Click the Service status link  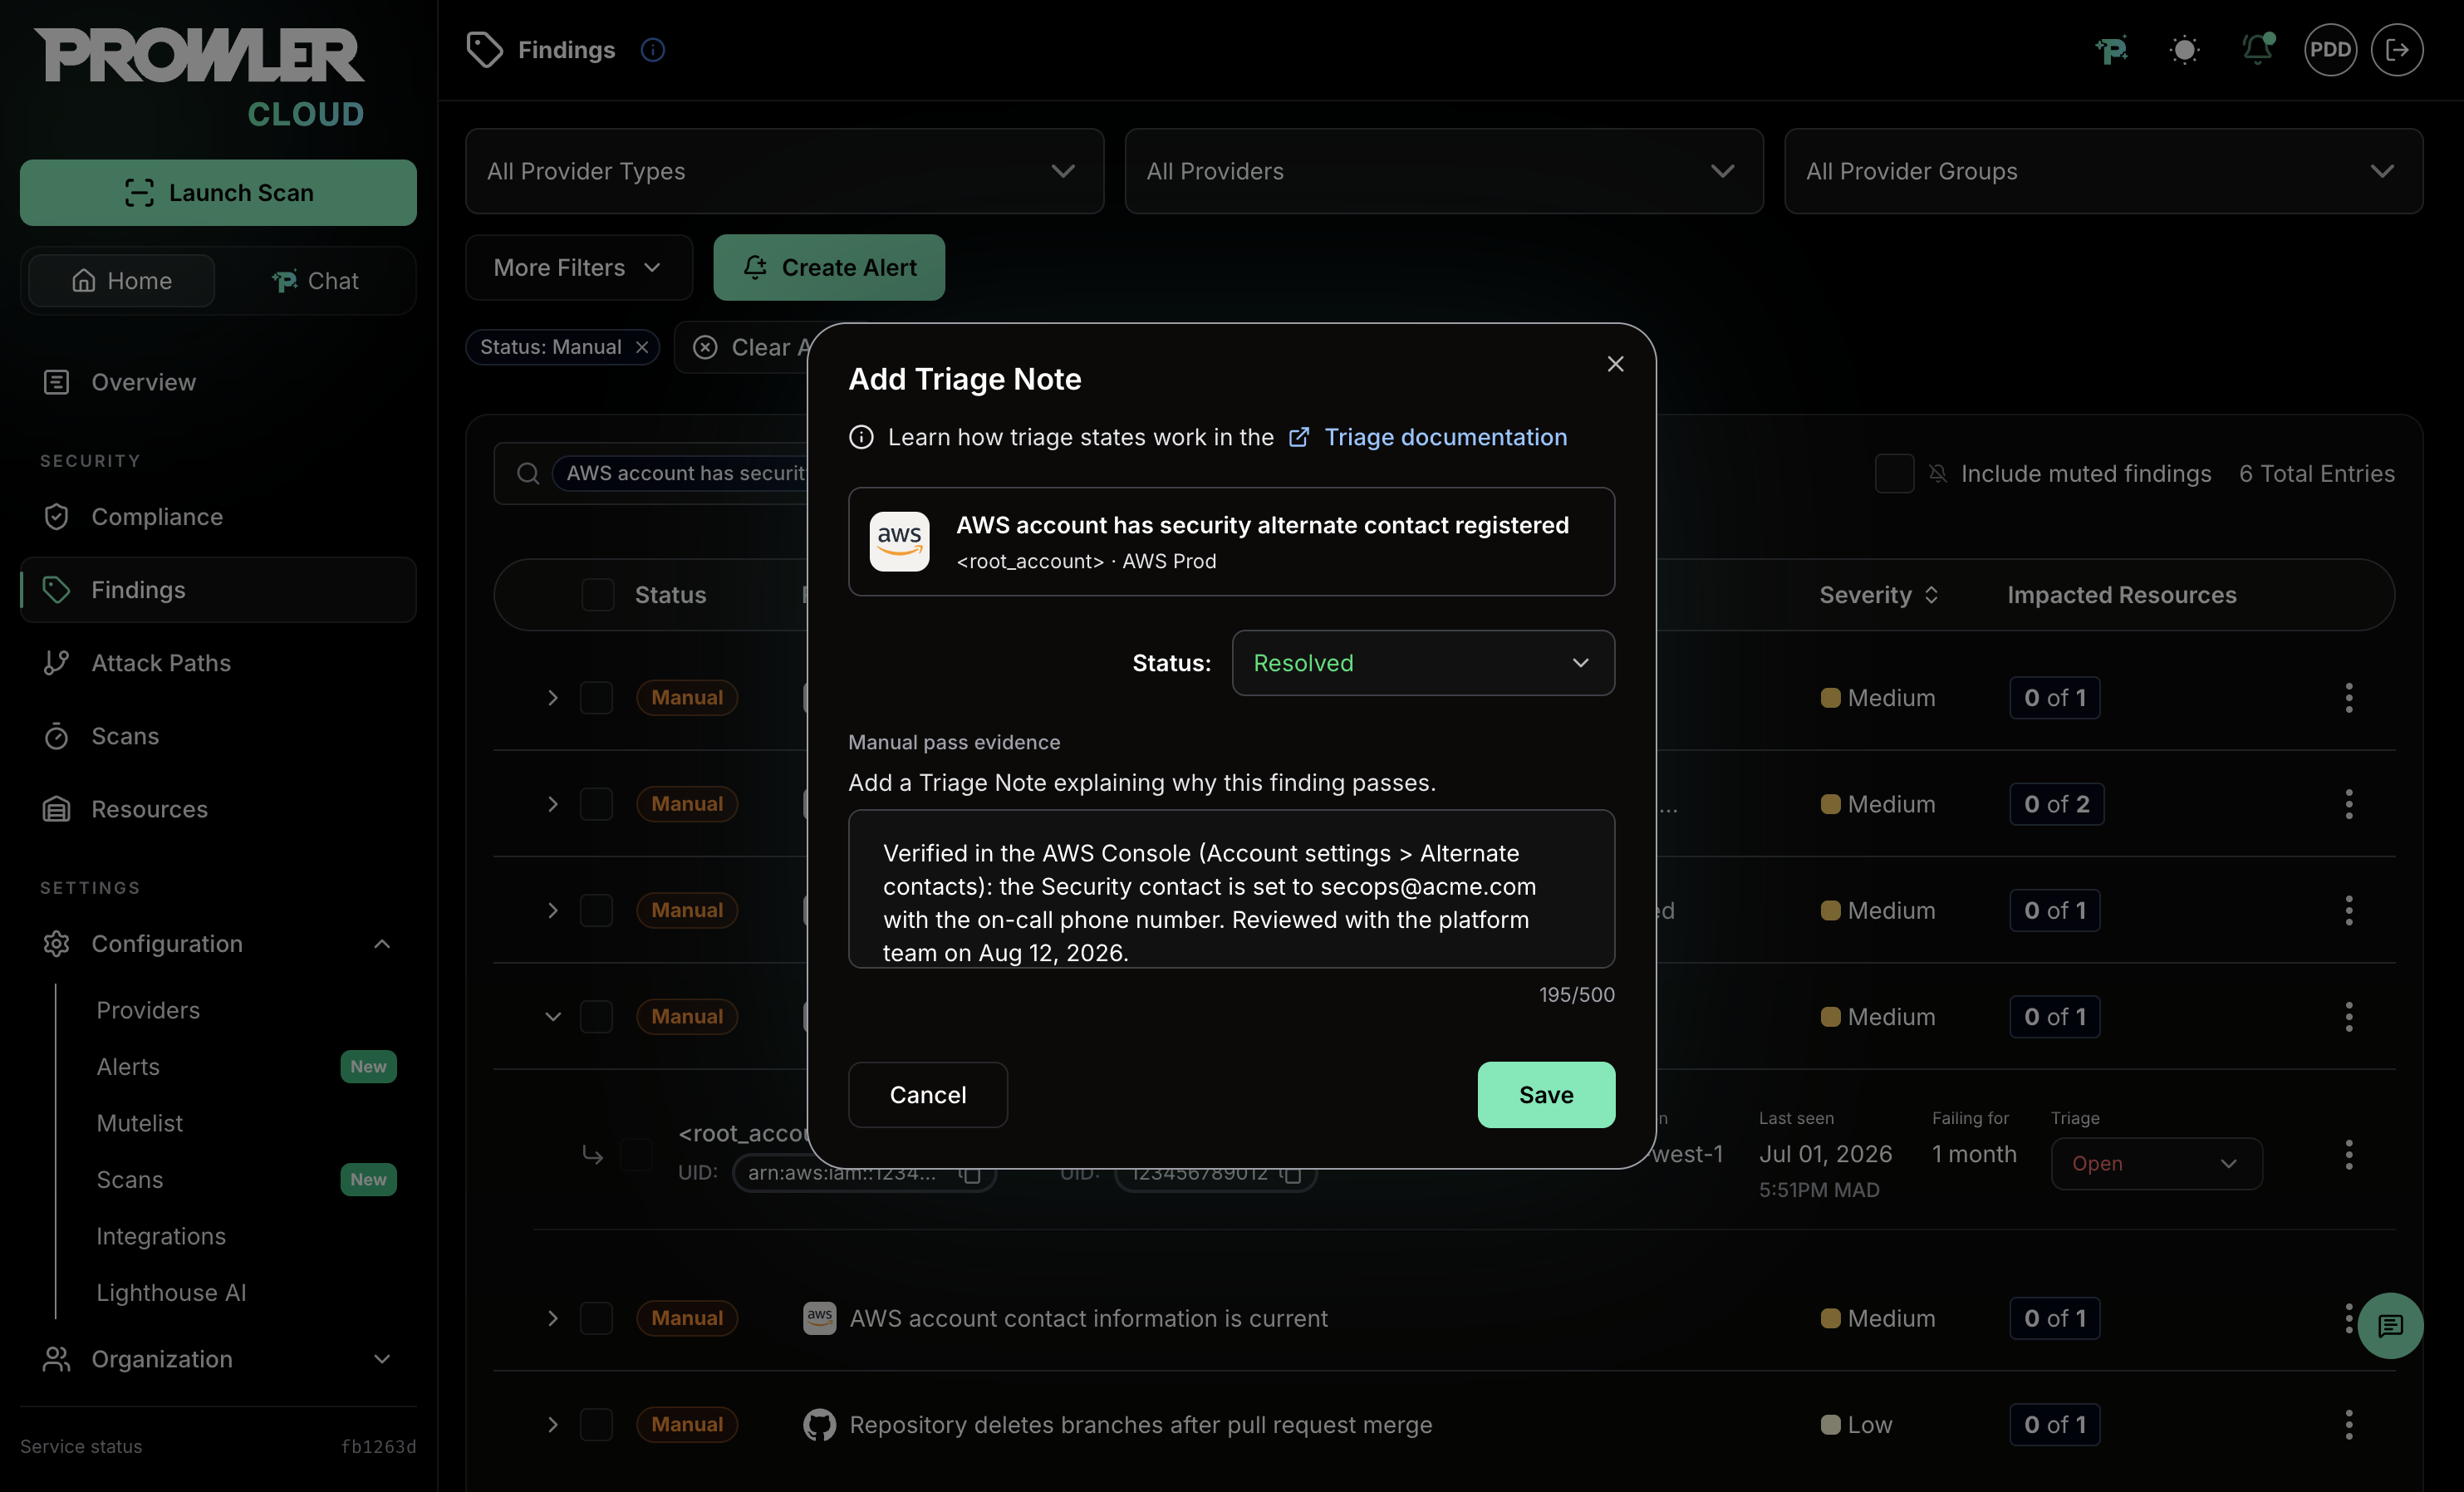pyautogui.click(x=81, y=1446)
